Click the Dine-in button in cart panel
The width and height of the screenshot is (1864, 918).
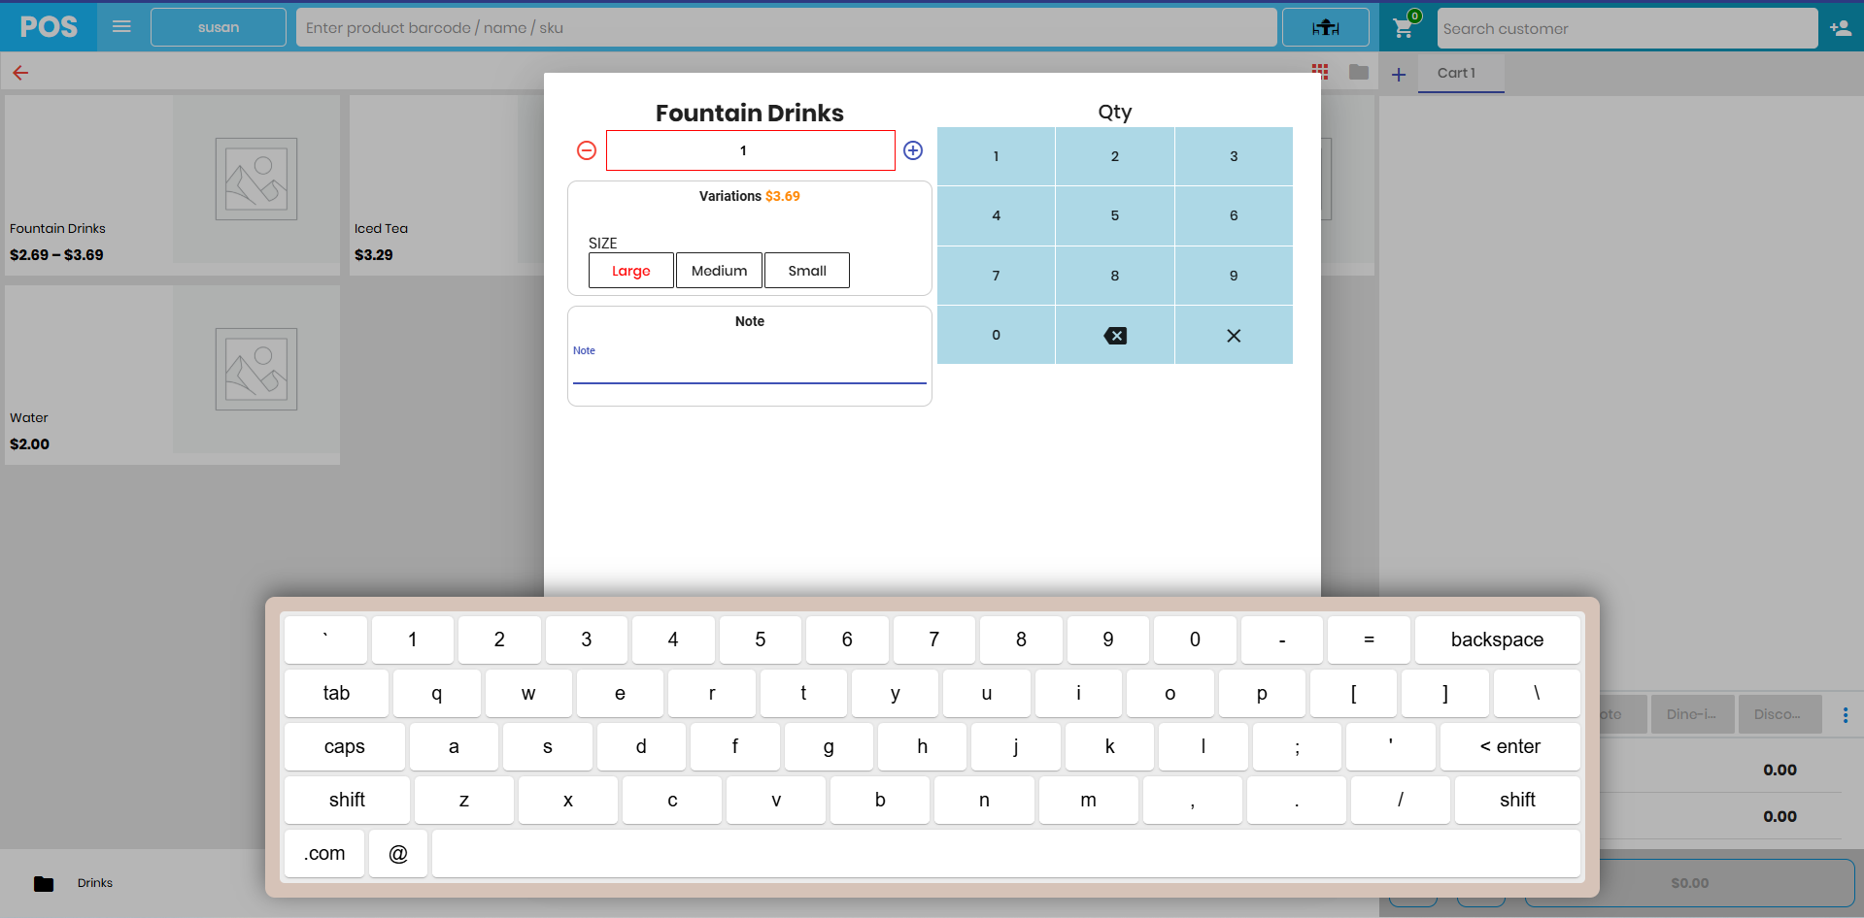pyautogui.click(x=1692, y=714)
